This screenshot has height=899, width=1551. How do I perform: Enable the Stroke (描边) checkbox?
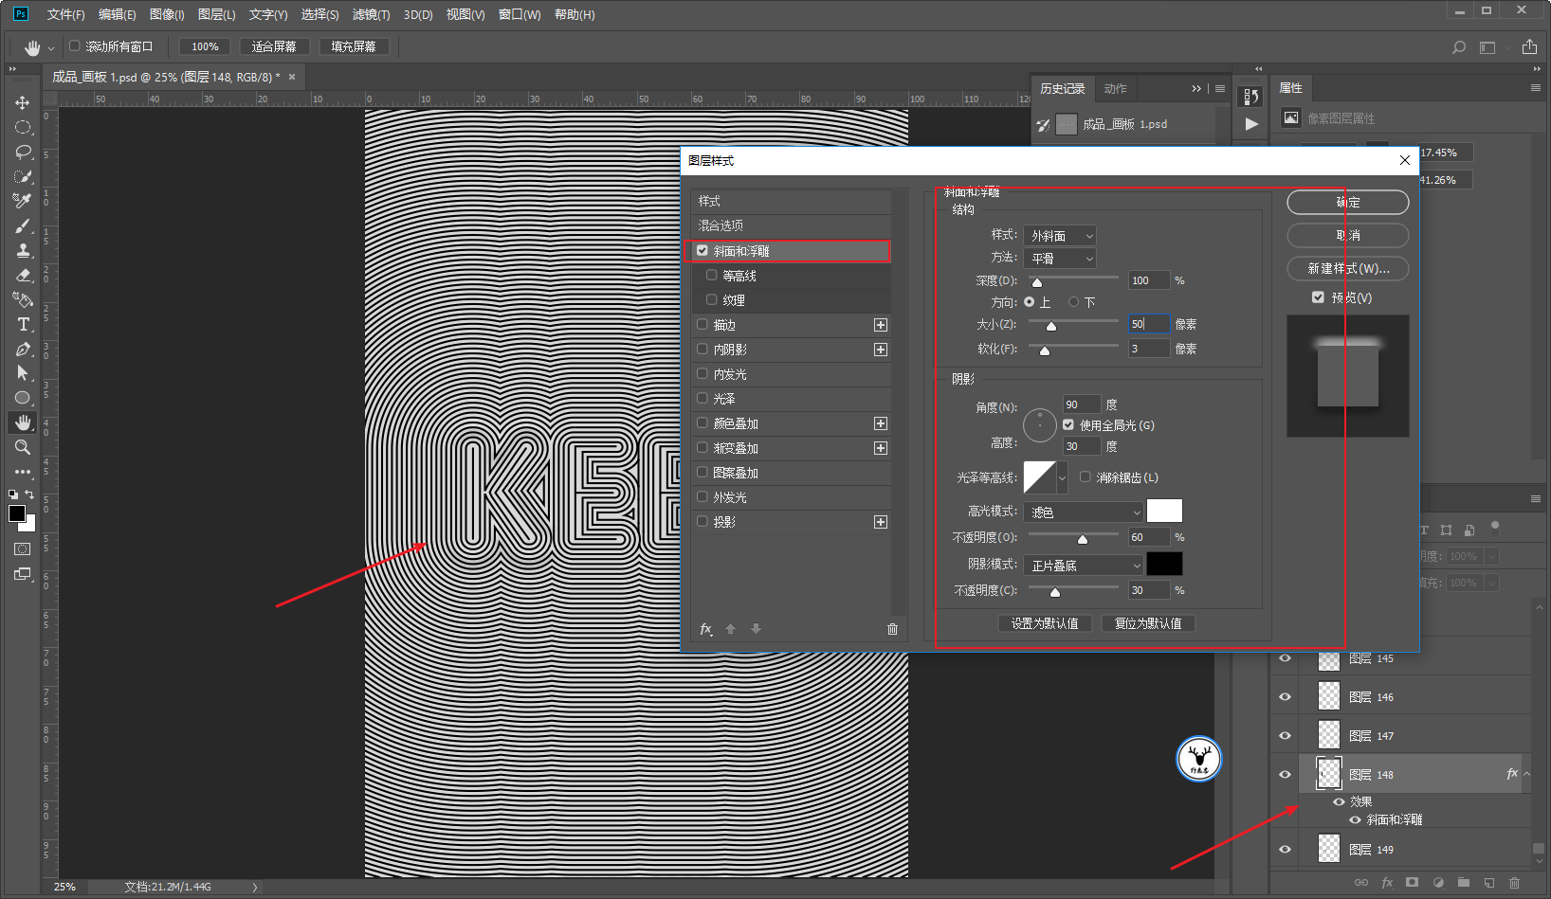[703, 325]
